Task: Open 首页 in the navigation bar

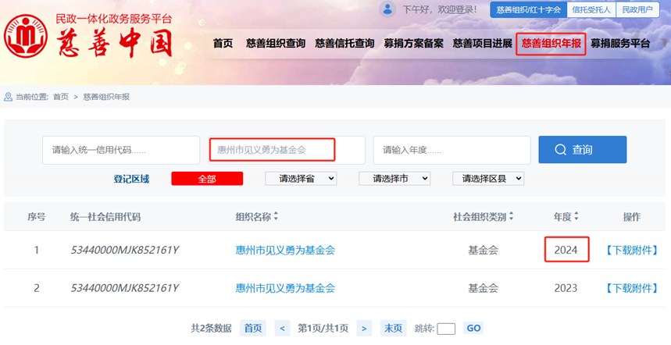Action: tap(223, 43)
